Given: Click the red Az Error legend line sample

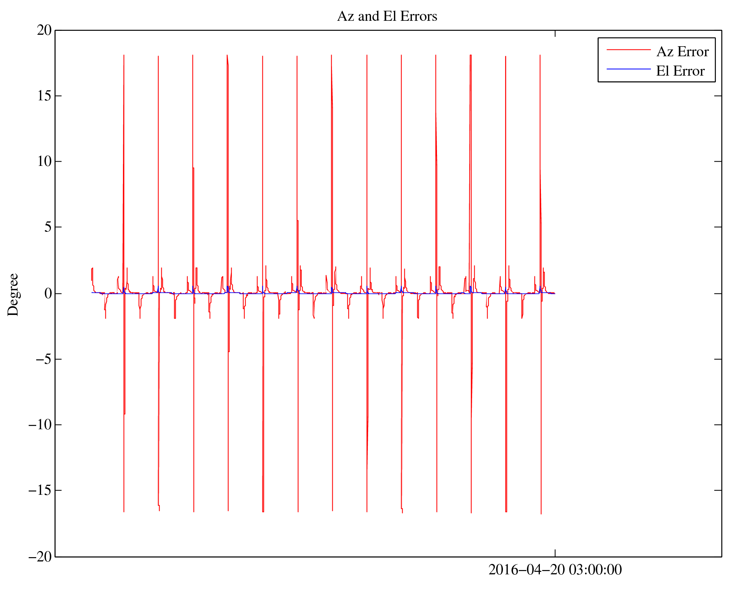Looking at the screenshot, I should click(628, 50).
